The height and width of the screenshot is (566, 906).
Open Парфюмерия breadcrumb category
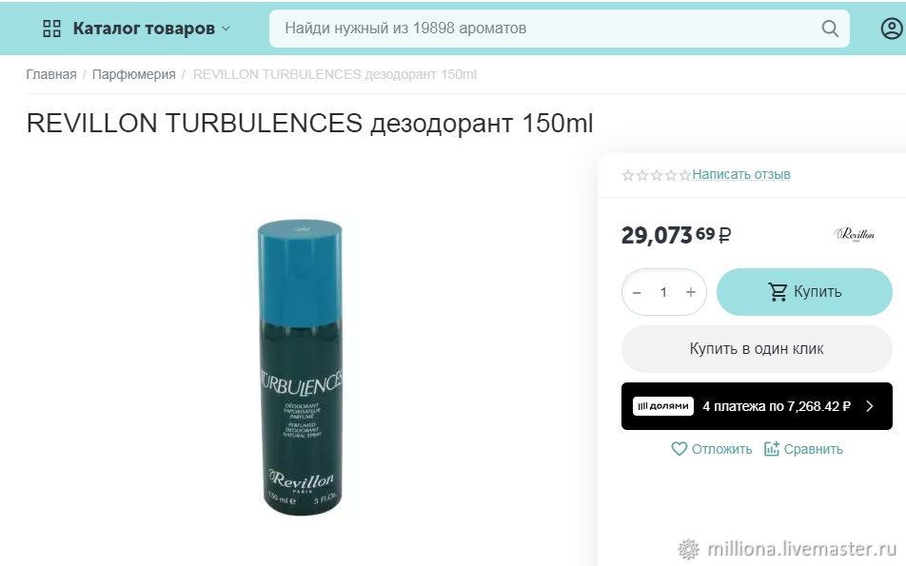click(133, 74)
